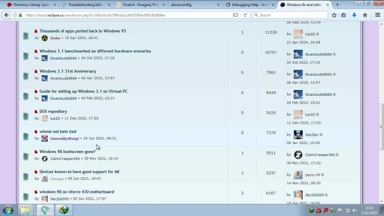View latest post icon next to SerjG2005 last post
This screenshot has width=384, height=216.
coord(326,195)
